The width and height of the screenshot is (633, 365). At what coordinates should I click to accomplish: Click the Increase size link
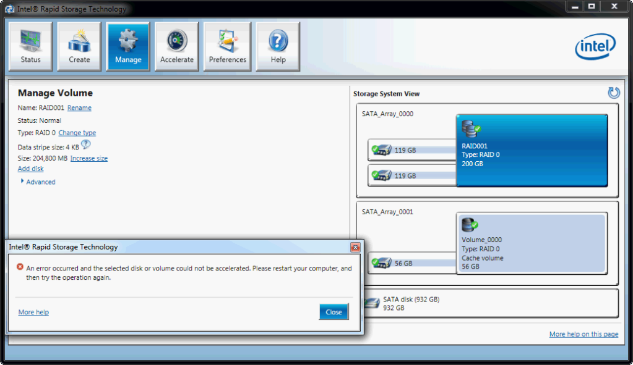pyautogui.click(x=89, y=159)
